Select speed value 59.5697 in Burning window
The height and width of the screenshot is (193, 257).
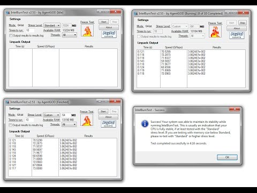pos(166,61)
